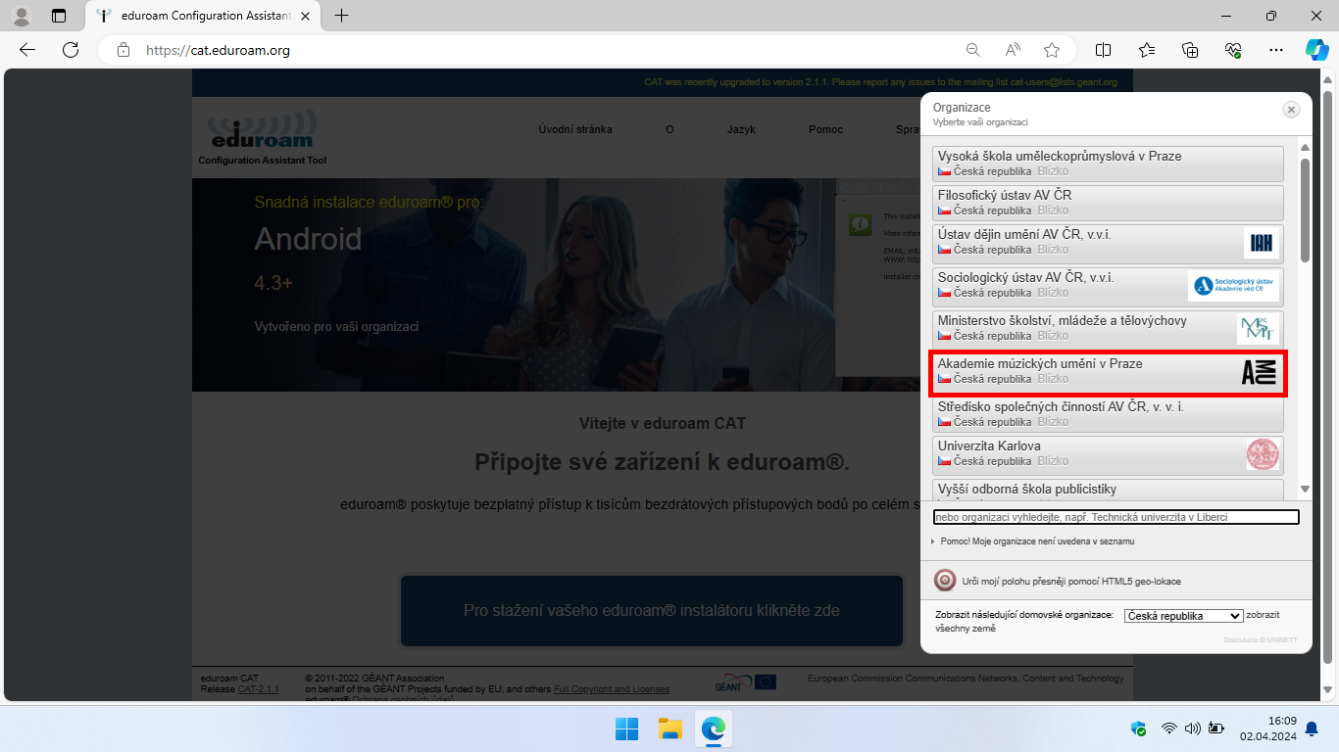Focus the organization search field
Viewport: 1339px width, 752px height.
coord(1116,517)
